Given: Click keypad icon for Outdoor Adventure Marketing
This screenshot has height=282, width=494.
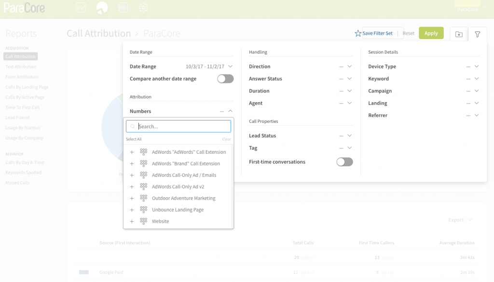Looking at the screenshot, I should click(x=144, y=198).
